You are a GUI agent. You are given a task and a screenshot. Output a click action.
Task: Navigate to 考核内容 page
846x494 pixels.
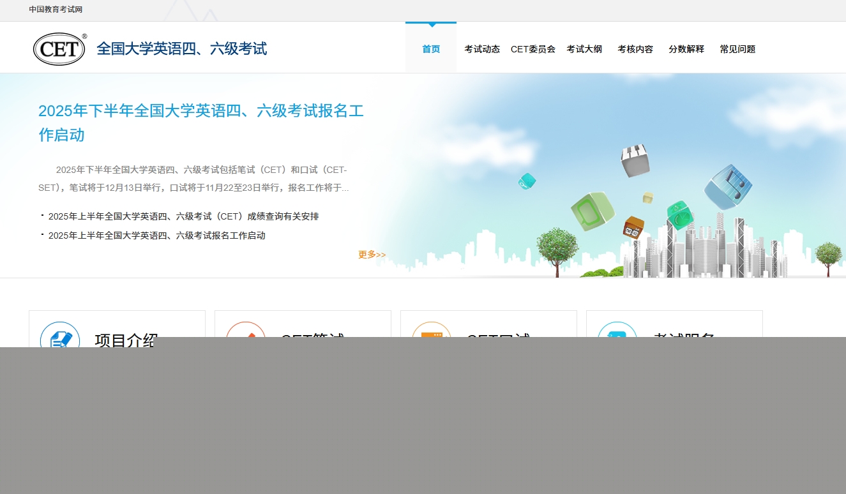coord(635,49)
